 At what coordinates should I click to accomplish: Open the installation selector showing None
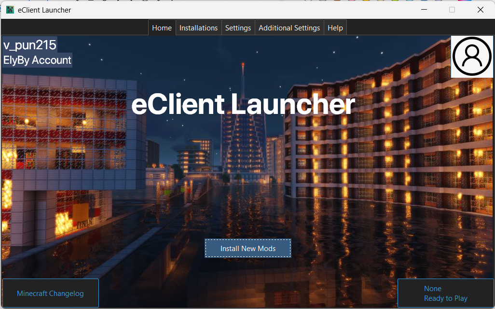coord(432,288)
